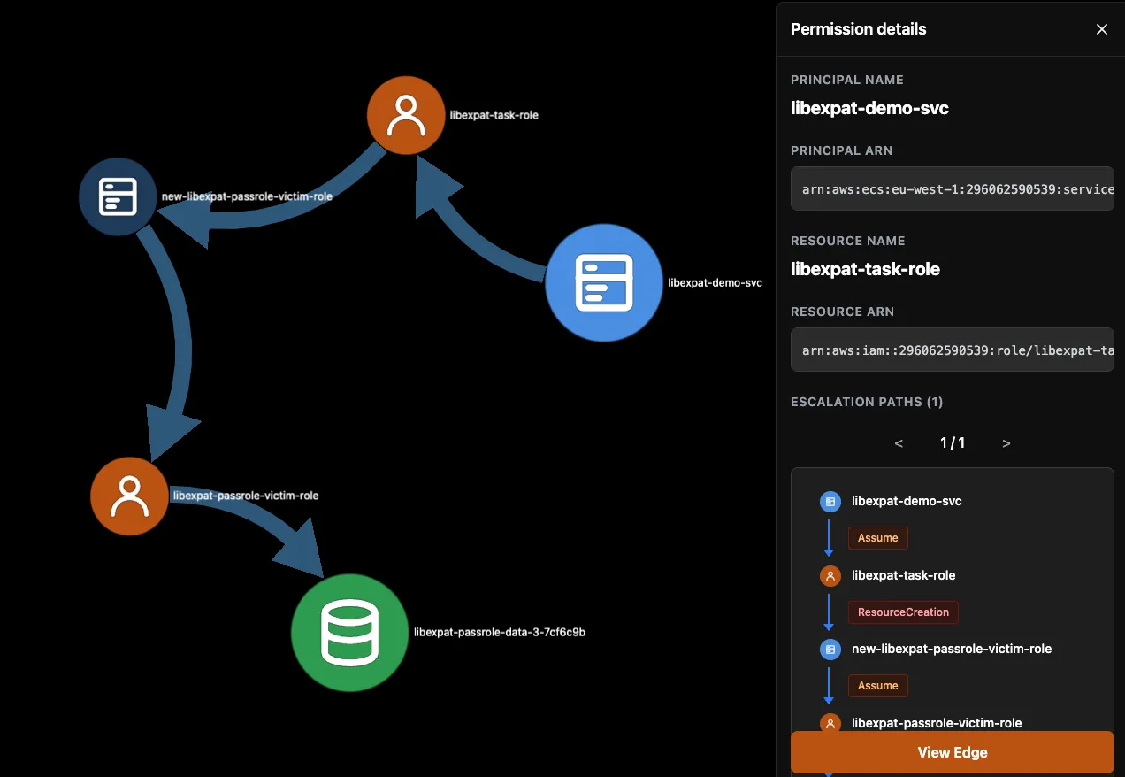Click the libexpat-task-role graph node
Image resolution: width=1125 pixels, height=777 pixels.
tap(405, 115)
